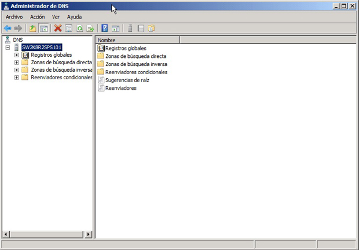Select the SW2K8R2SPS101 server node
359x250 pixels.
point(42,47)
